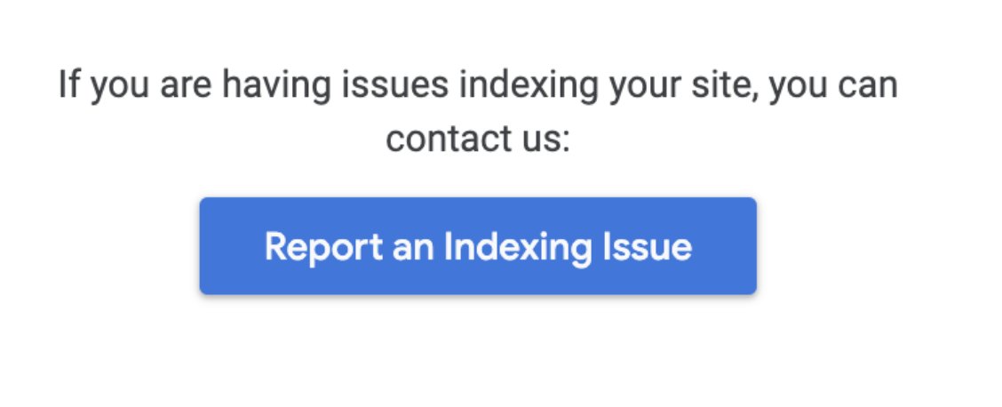
Task: Choose Report an Indexing Issue
Action: pos(478,246)
